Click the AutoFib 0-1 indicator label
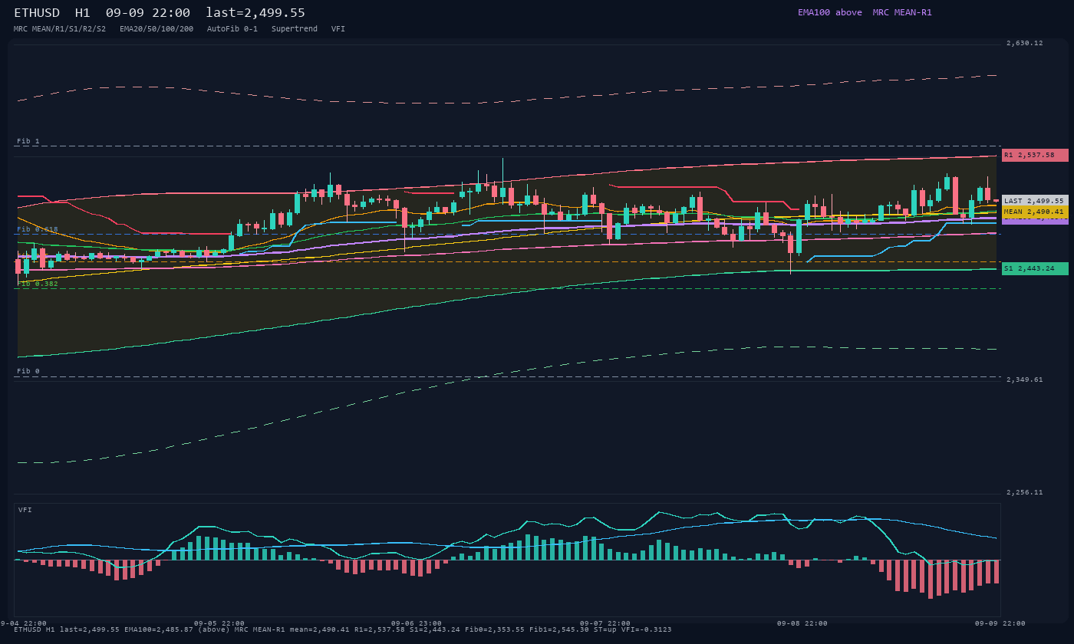The width and height of the screenshot is (1074, 644). (232, 28)
